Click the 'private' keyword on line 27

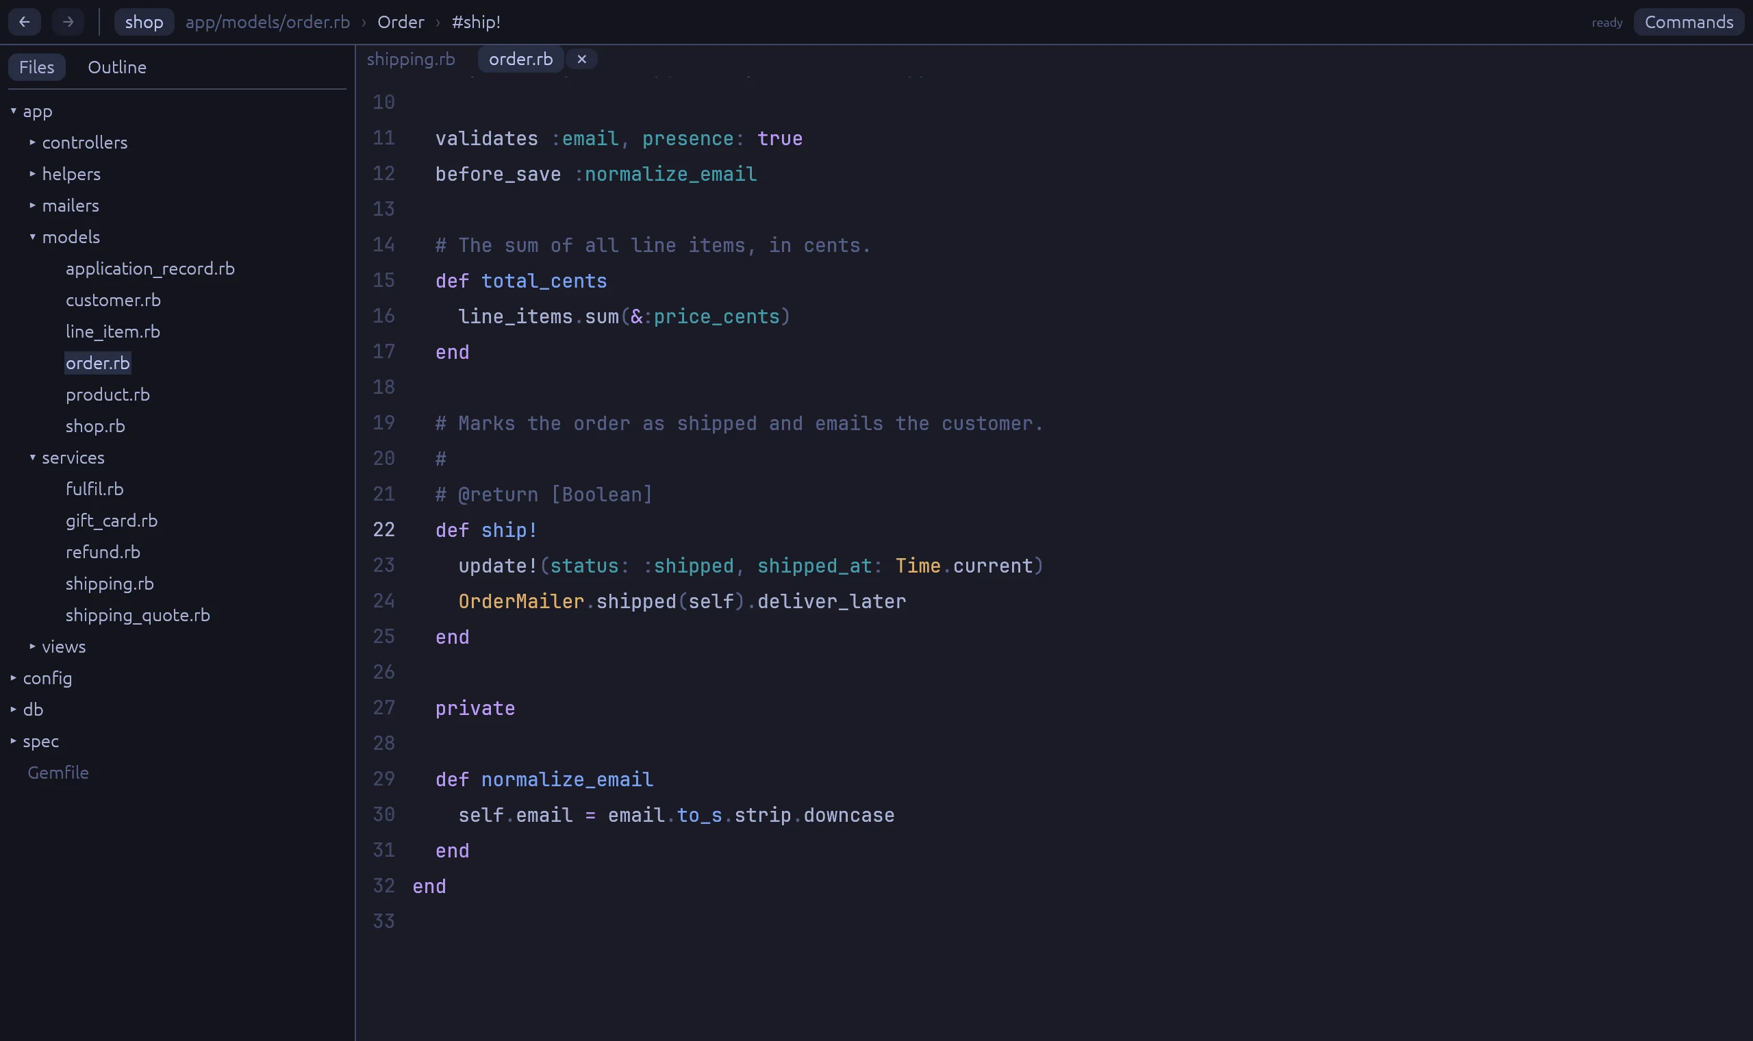pyautogui.click(x=475, y=709)
